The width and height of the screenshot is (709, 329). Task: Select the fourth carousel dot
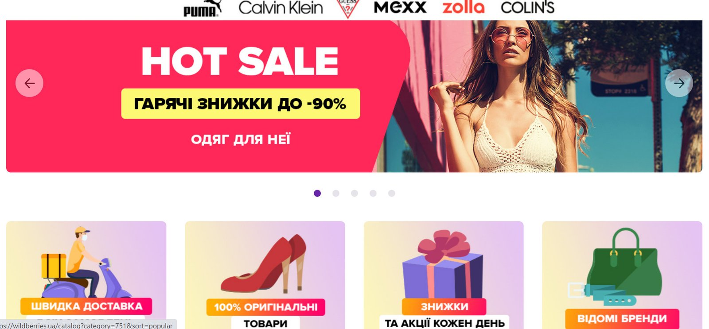pyautogui.click(x=373, y=194)
